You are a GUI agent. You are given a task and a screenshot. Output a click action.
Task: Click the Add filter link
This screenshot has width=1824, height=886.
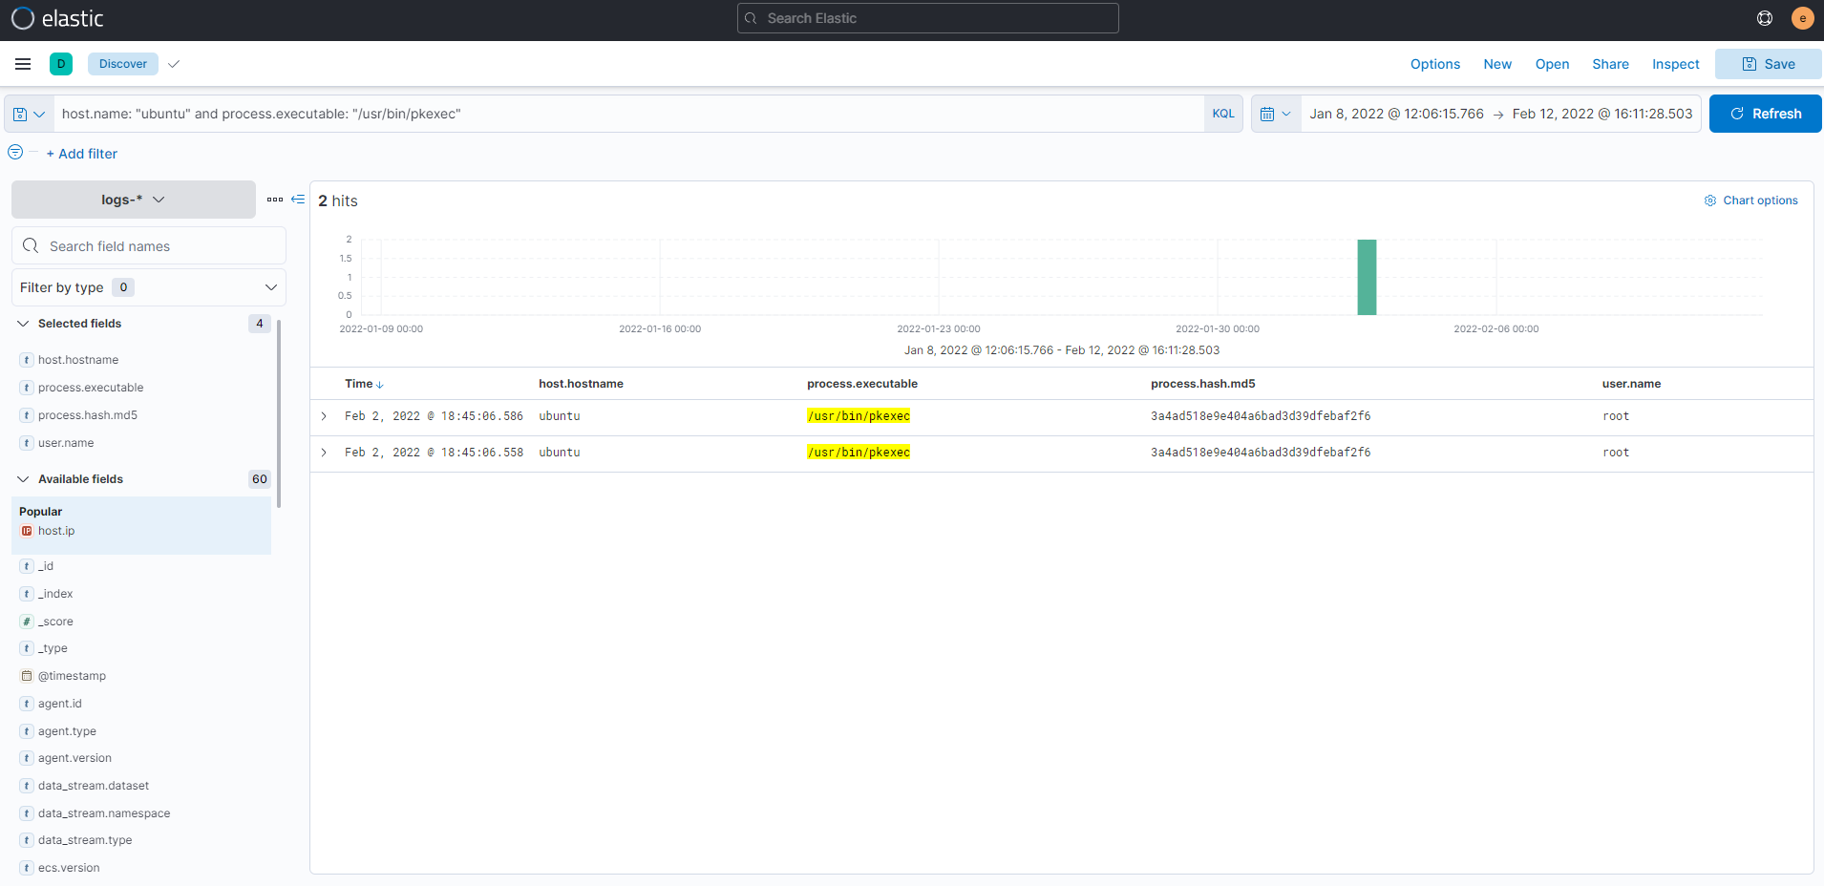point(82,154)
